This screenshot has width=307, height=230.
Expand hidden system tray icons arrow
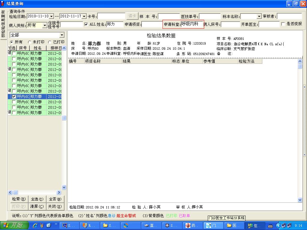click(x=278, y=226)
